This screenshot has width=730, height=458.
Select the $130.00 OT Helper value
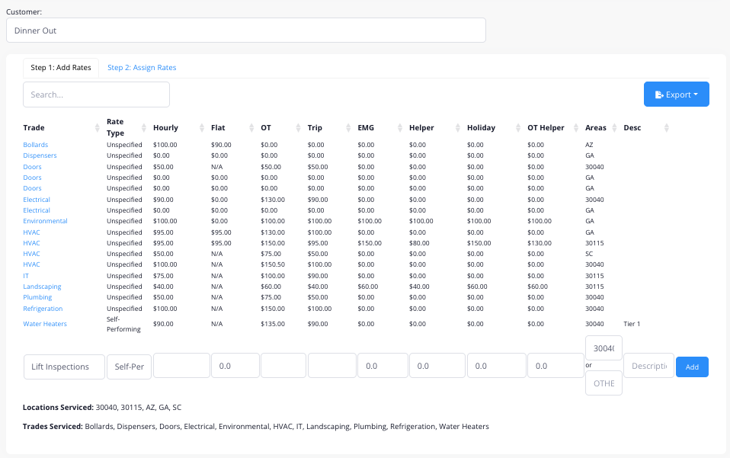point(539,243)
